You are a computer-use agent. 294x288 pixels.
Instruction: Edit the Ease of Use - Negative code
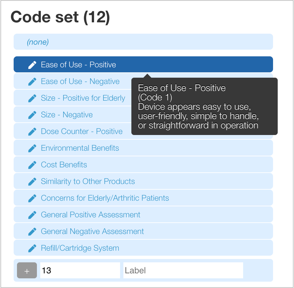coord(32,82)
